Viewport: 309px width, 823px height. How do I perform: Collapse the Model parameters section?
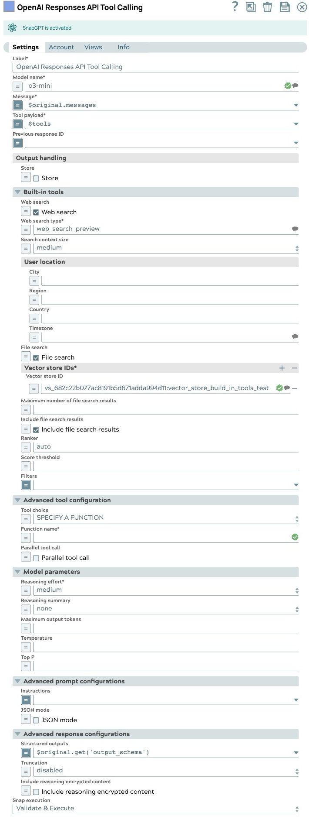click(x=17, y=572)
